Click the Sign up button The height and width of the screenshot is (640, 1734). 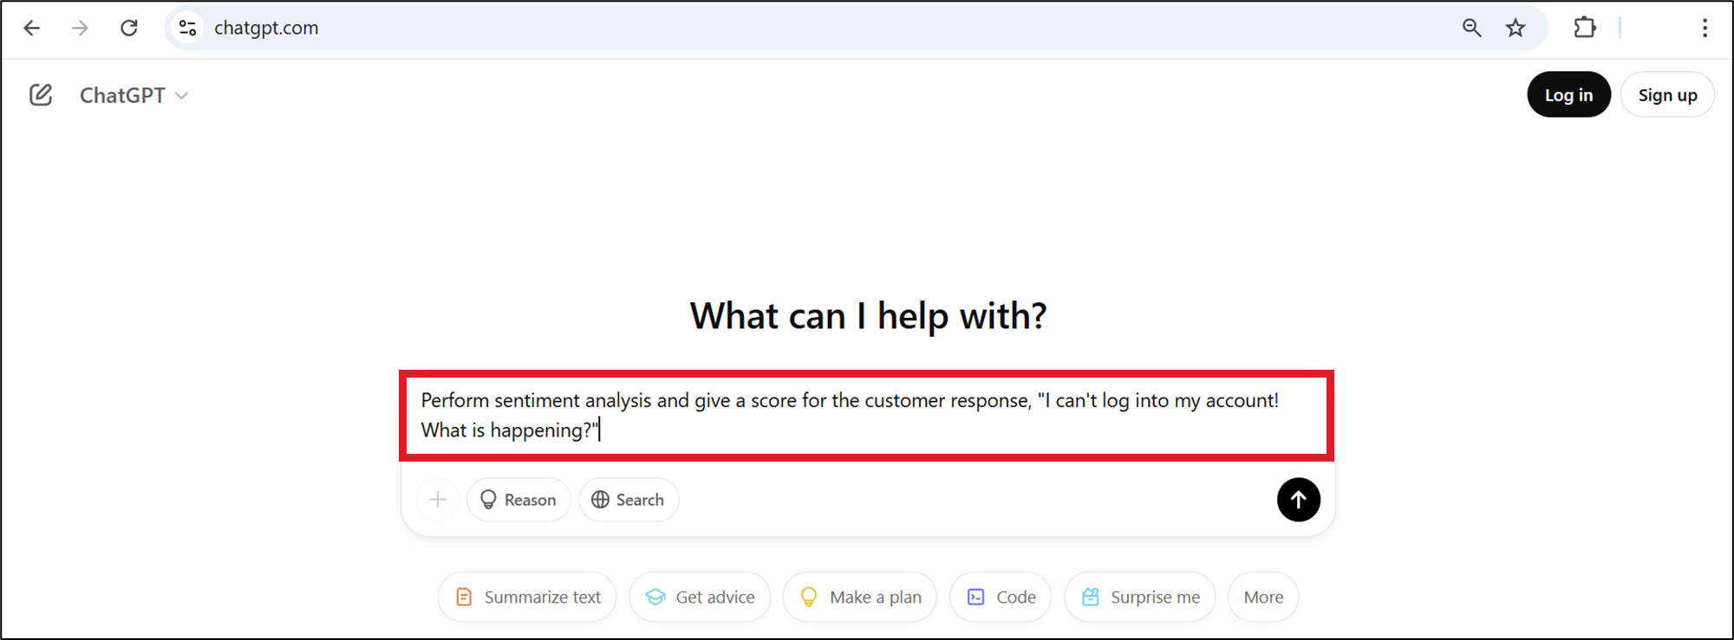tap(1667, 94)
